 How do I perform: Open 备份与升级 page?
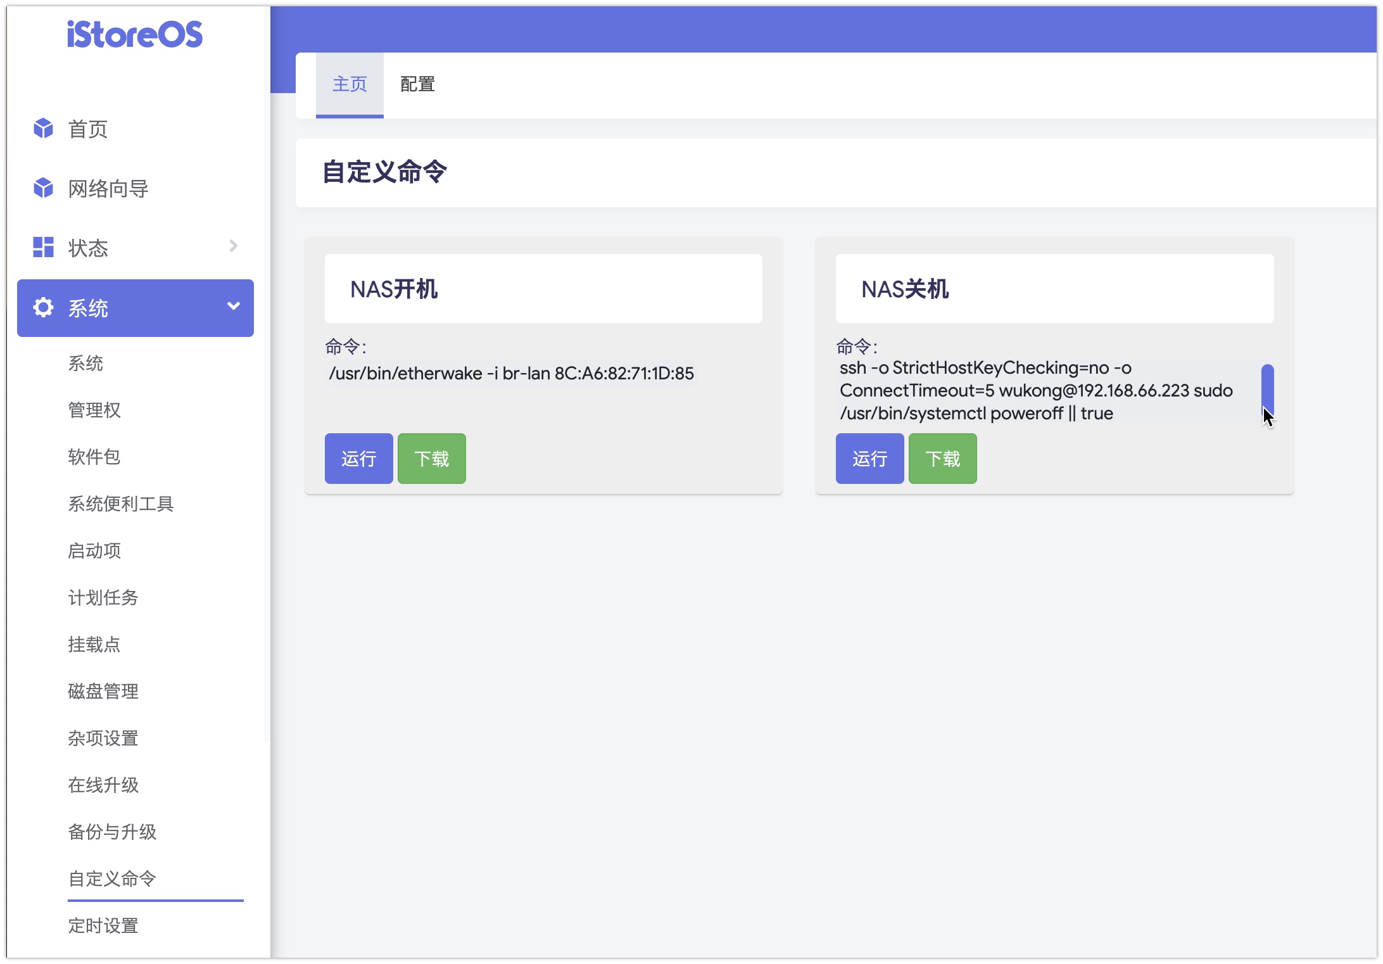[x=111, y=832]
